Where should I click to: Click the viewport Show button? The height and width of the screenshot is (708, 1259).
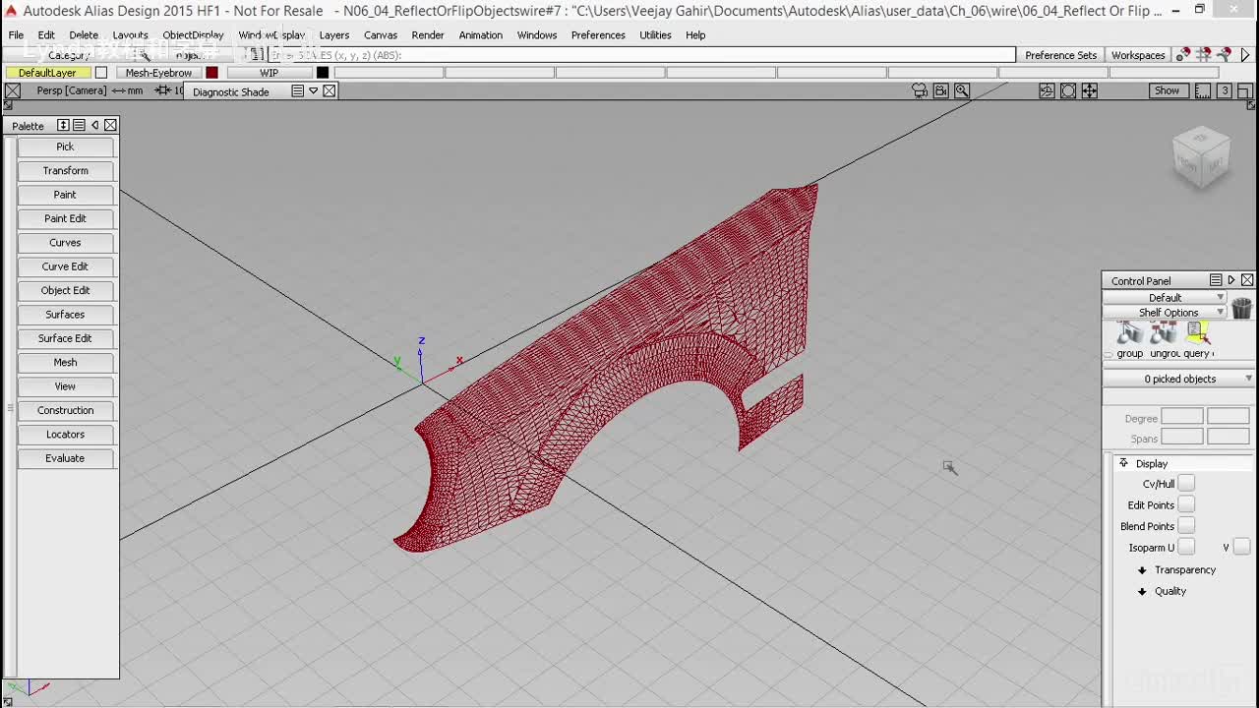[x=1167, y=90]
